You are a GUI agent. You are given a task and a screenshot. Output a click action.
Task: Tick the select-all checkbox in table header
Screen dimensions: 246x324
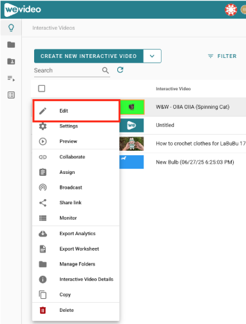click(x=42, y=88)
